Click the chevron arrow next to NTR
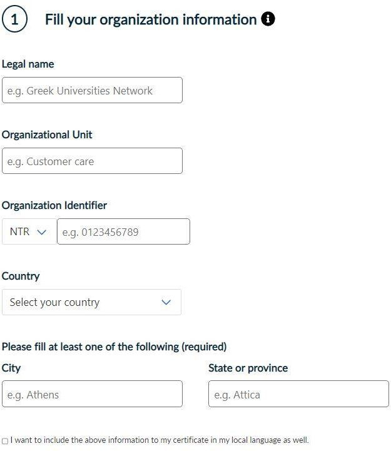391x451 pixels. click(42, 232)
